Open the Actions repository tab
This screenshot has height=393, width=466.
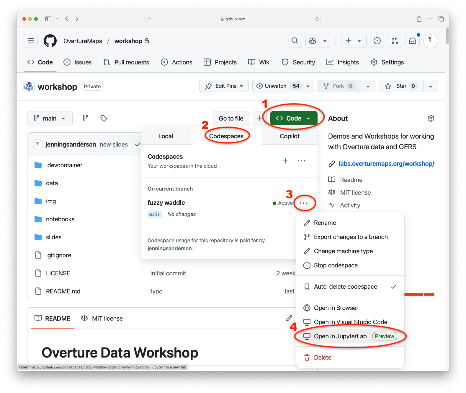[176, 62]
